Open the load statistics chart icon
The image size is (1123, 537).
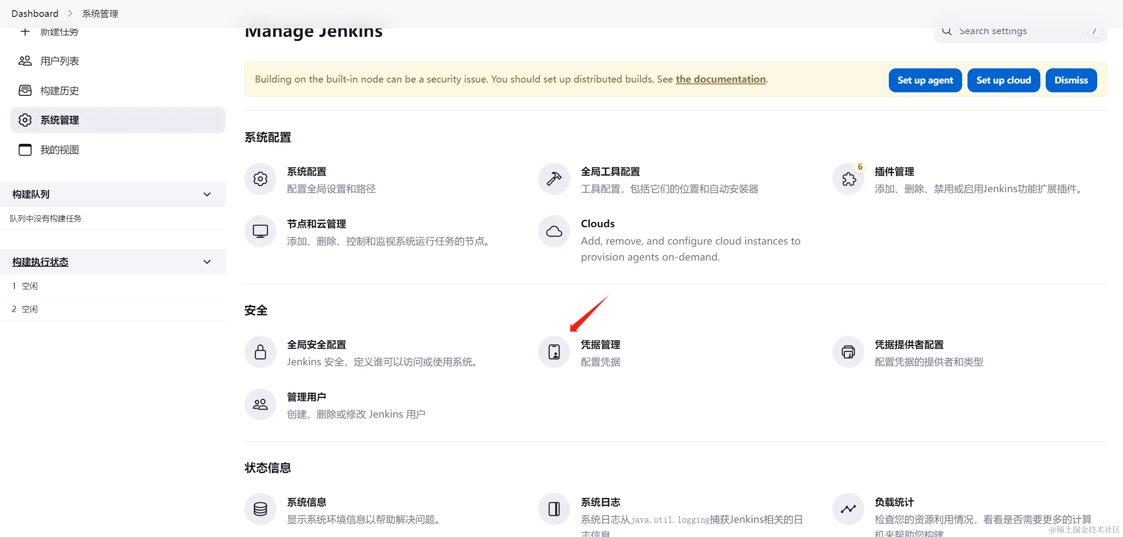click(x=848, y=509)
